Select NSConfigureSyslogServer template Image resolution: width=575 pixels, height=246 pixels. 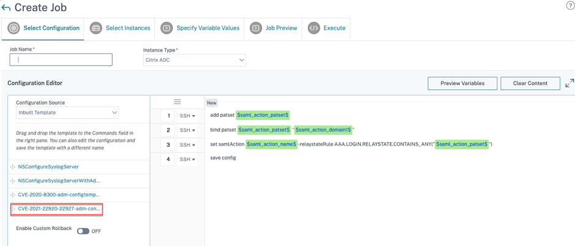click(48, 167)
